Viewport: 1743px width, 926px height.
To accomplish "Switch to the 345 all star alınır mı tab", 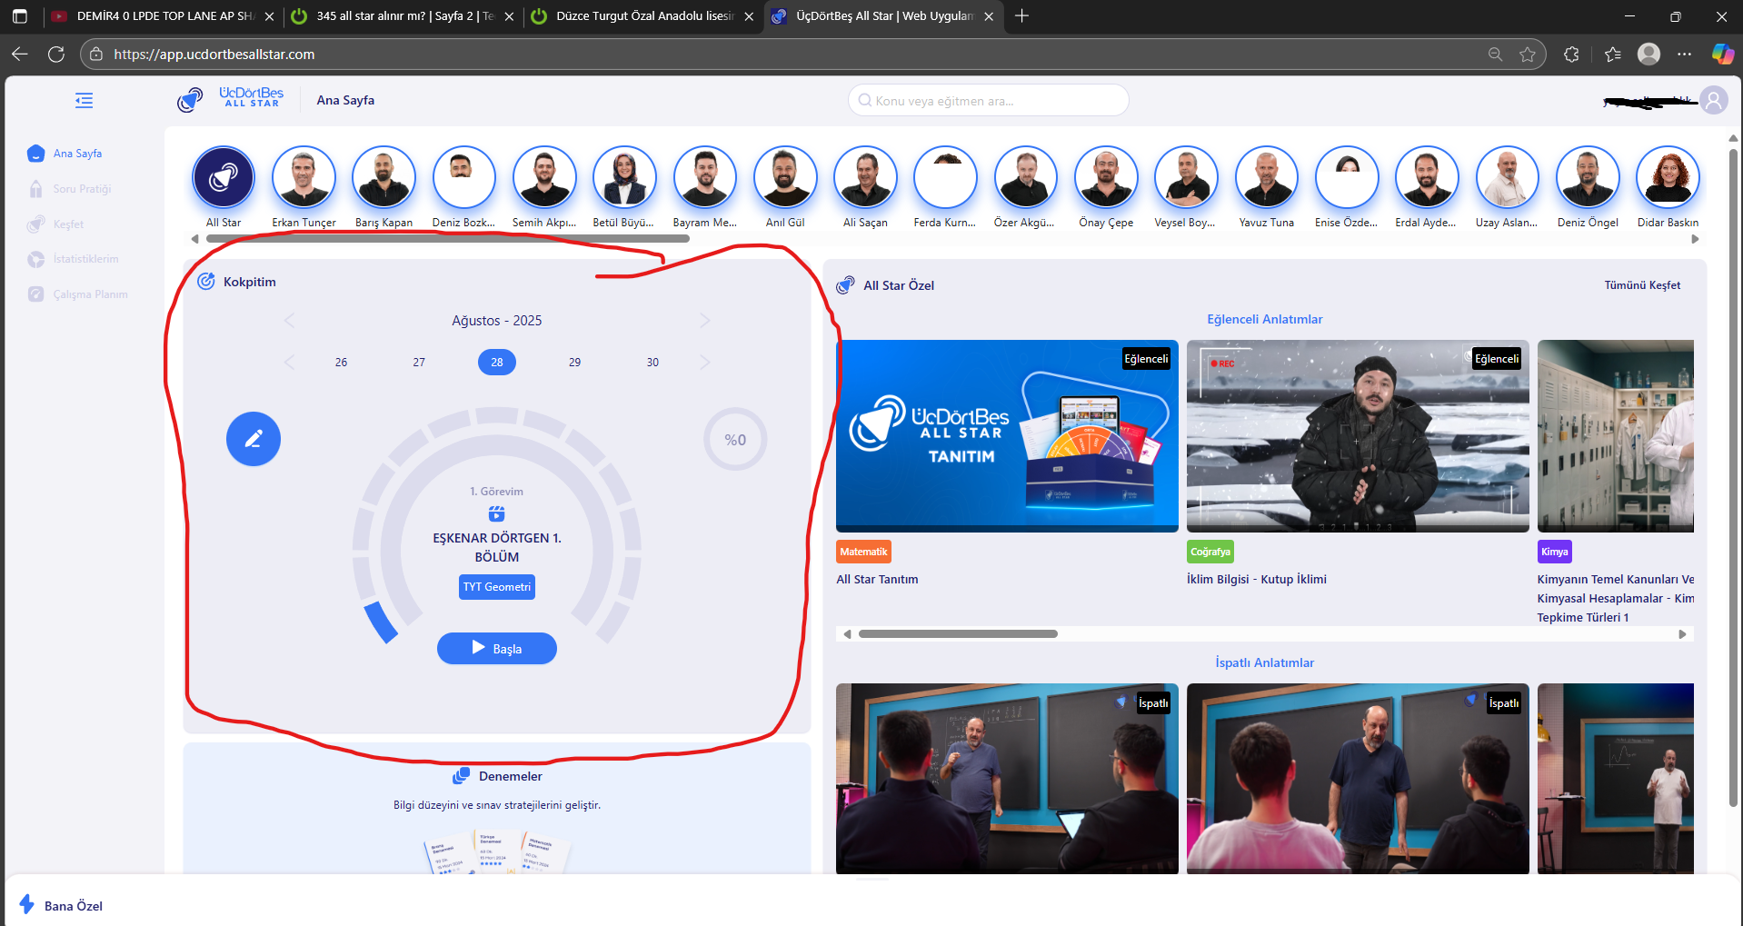I will (403, 16).
